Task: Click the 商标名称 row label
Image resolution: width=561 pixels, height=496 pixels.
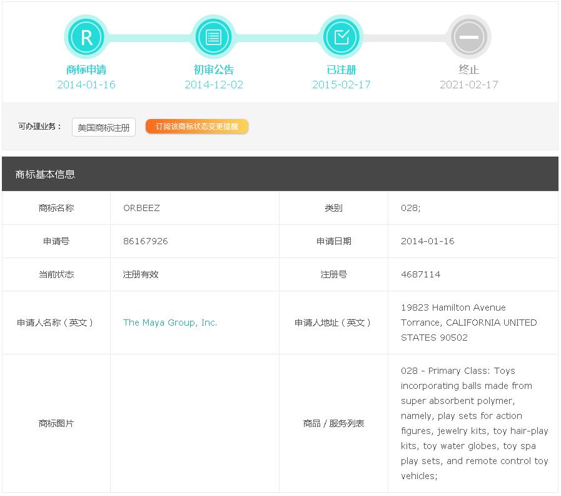Action: (56, 208)
